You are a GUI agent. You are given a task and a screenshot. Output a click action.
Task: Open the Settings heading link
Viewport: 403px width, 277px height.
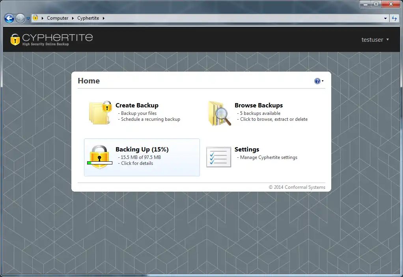247,150
